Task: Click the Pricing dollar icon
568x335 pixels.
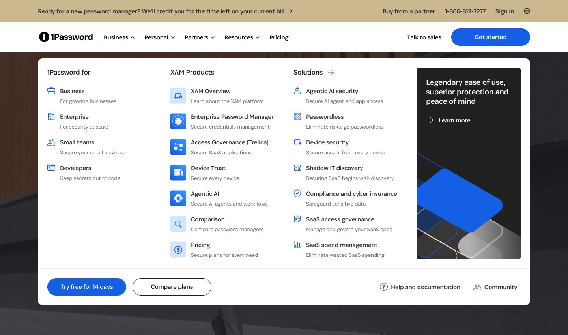Action: [x=178, y=250]
